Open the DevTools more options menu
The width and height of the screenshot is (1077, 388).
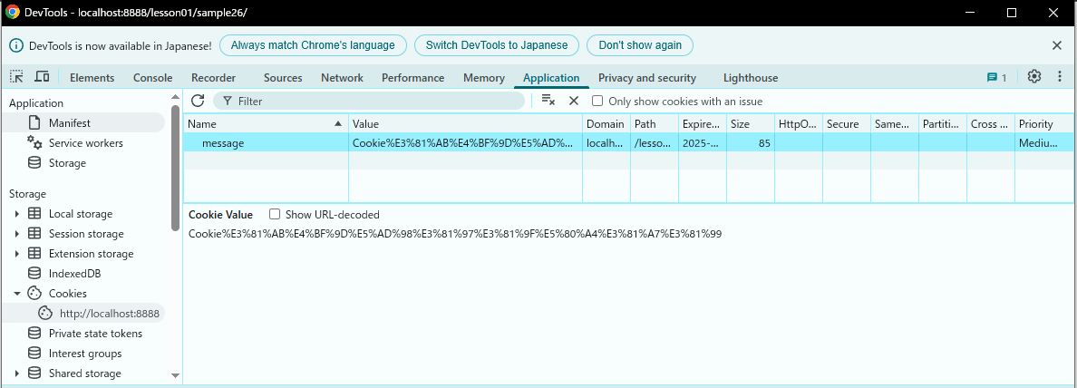[1061, 77]
